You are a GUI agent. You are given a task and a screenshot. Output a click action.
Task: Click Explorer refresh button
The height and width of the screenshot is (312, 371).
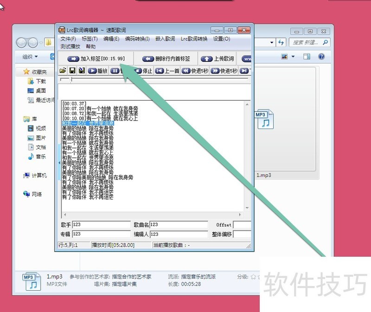point(281,43)
